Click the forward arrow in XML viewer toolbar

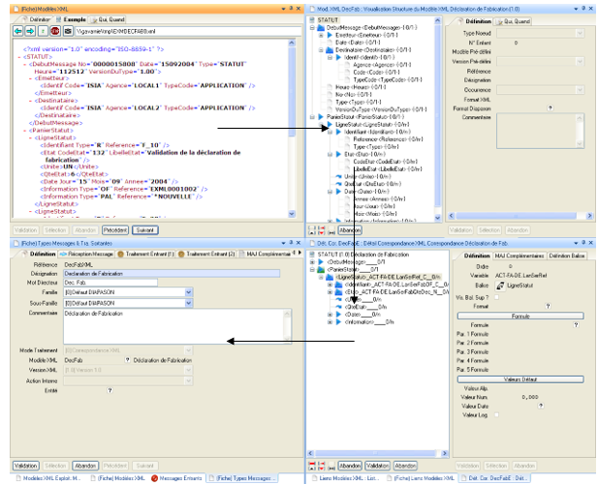(x=30, y=30)
